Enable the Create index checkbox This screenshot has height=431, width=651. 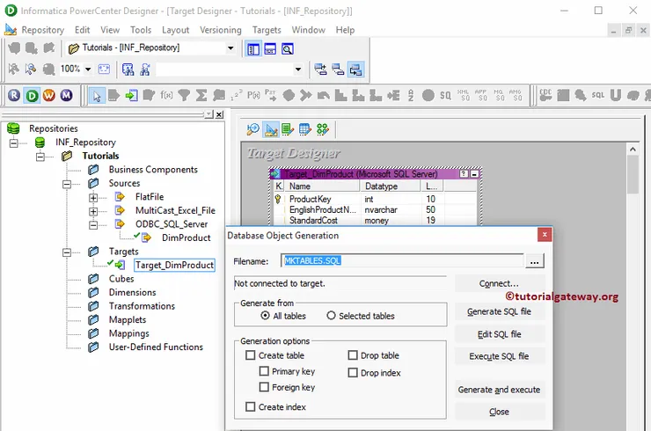pos(251,406)
